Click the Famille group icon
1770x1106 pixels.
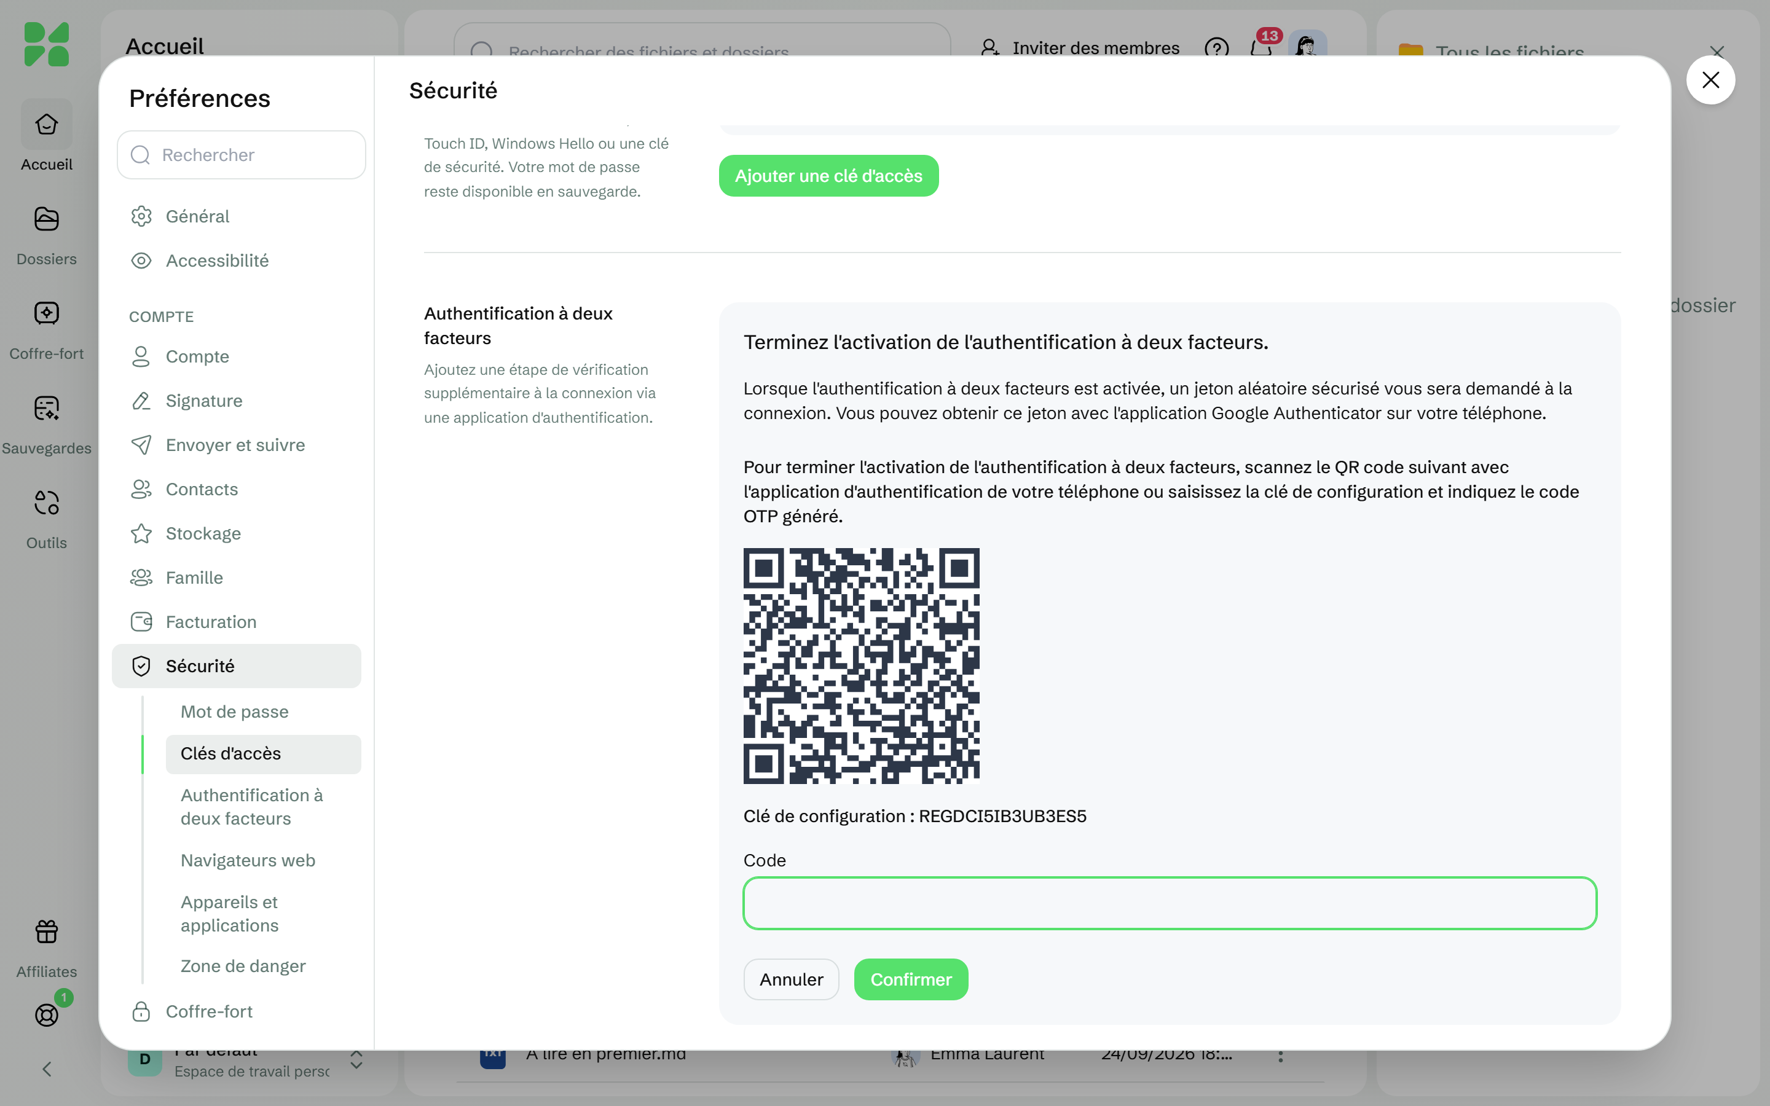[x=141, y=578]
